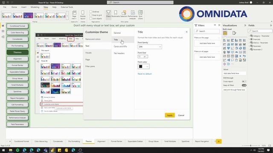Image resolution: width=273 pixels, height=153 pixels.
Task: Expand the Financials table in Fields
Action: [249, 40]
